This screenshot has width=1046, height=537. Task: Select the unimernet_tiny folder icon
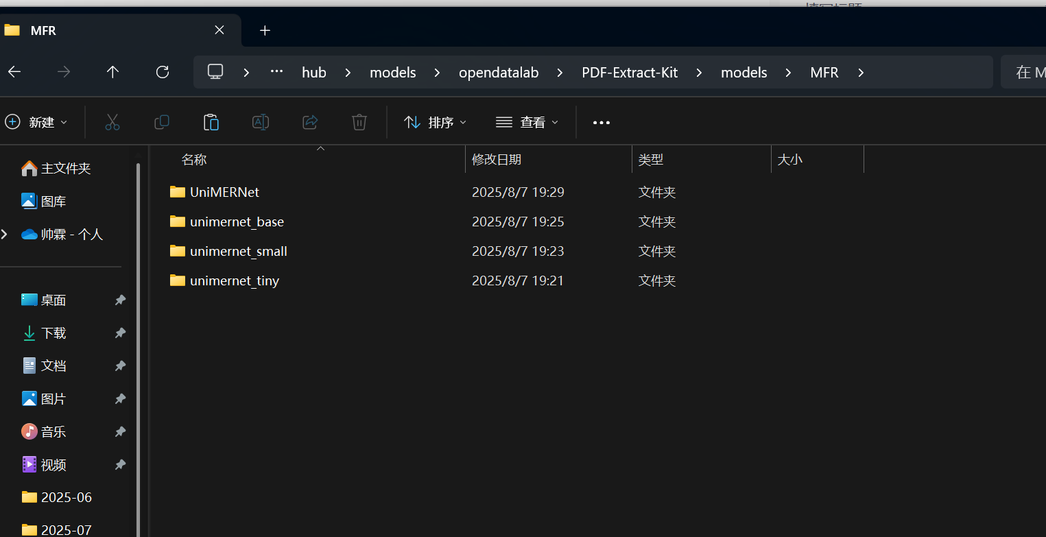click(x=178, y=280)
